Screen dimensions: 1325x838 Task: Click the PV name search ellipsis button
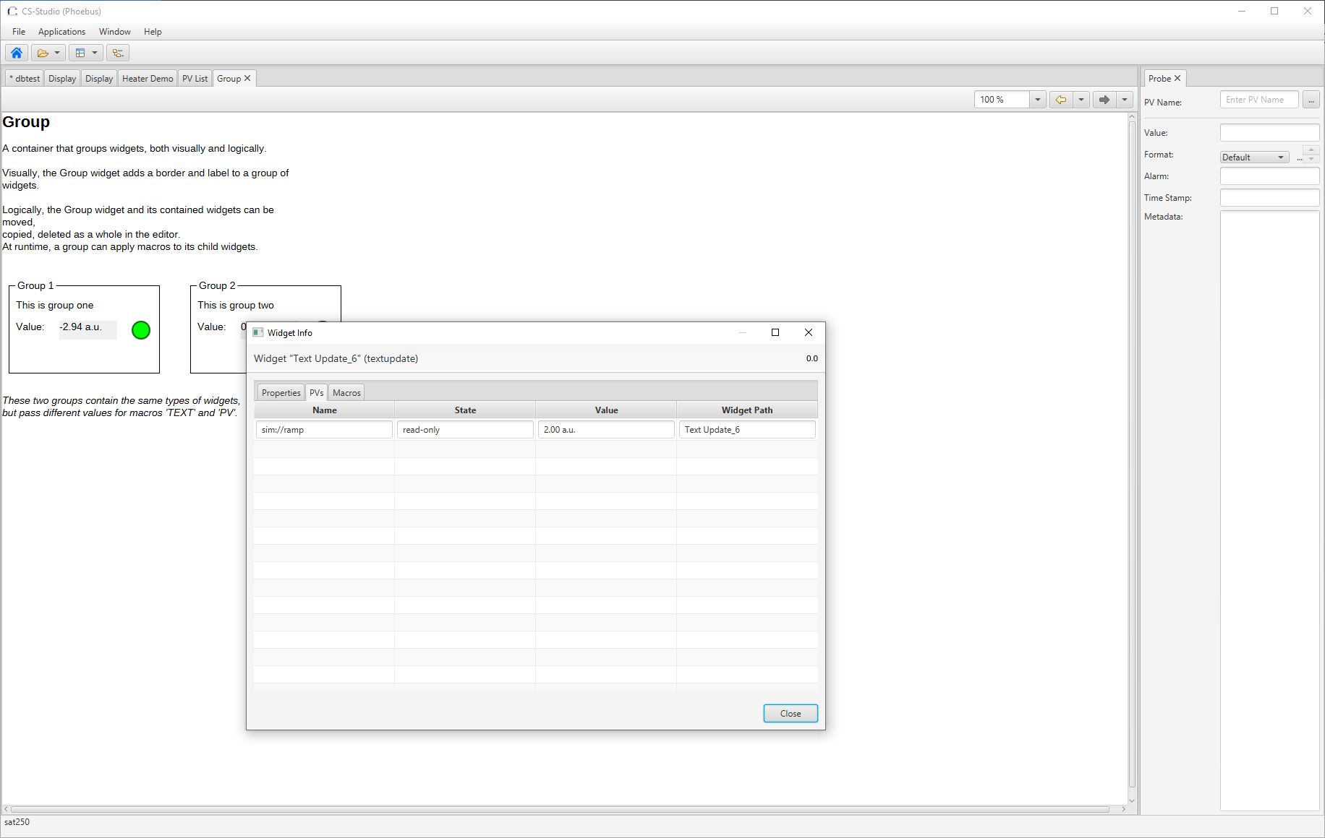1311,99
